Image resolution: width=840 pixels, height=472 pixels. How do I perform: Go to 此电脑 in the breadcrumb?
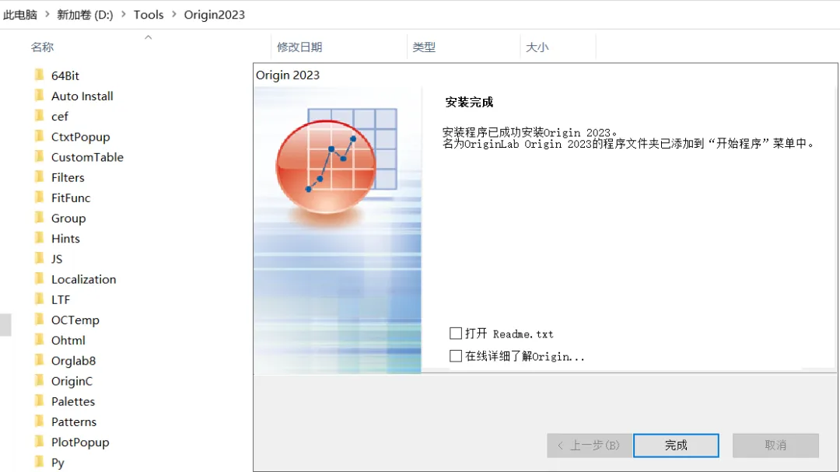coord(19,15)
